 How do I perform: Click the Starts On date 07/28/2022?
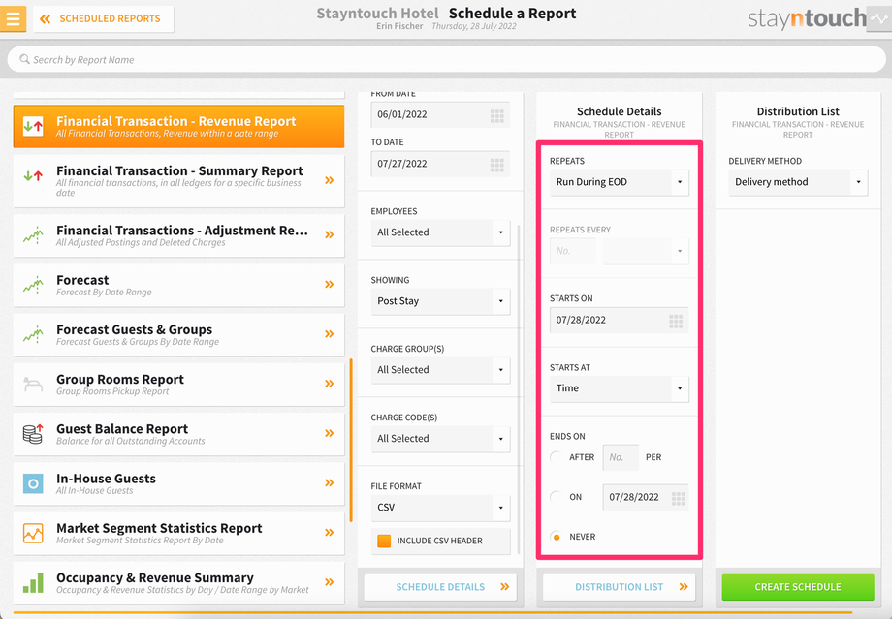pyautogui.click(x=619, y=320)
